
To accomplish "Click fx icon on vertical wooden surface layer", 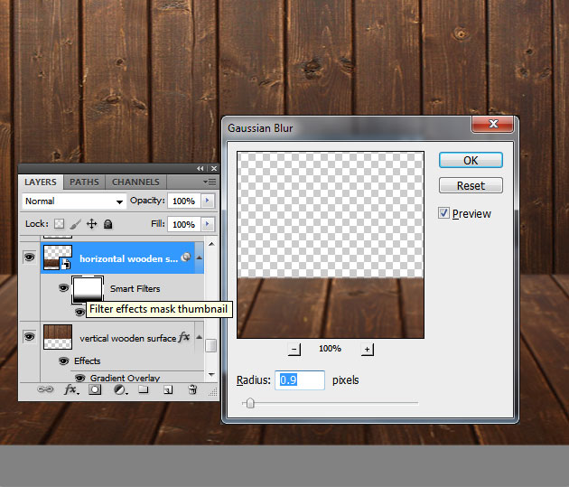I will click(184, 337).
